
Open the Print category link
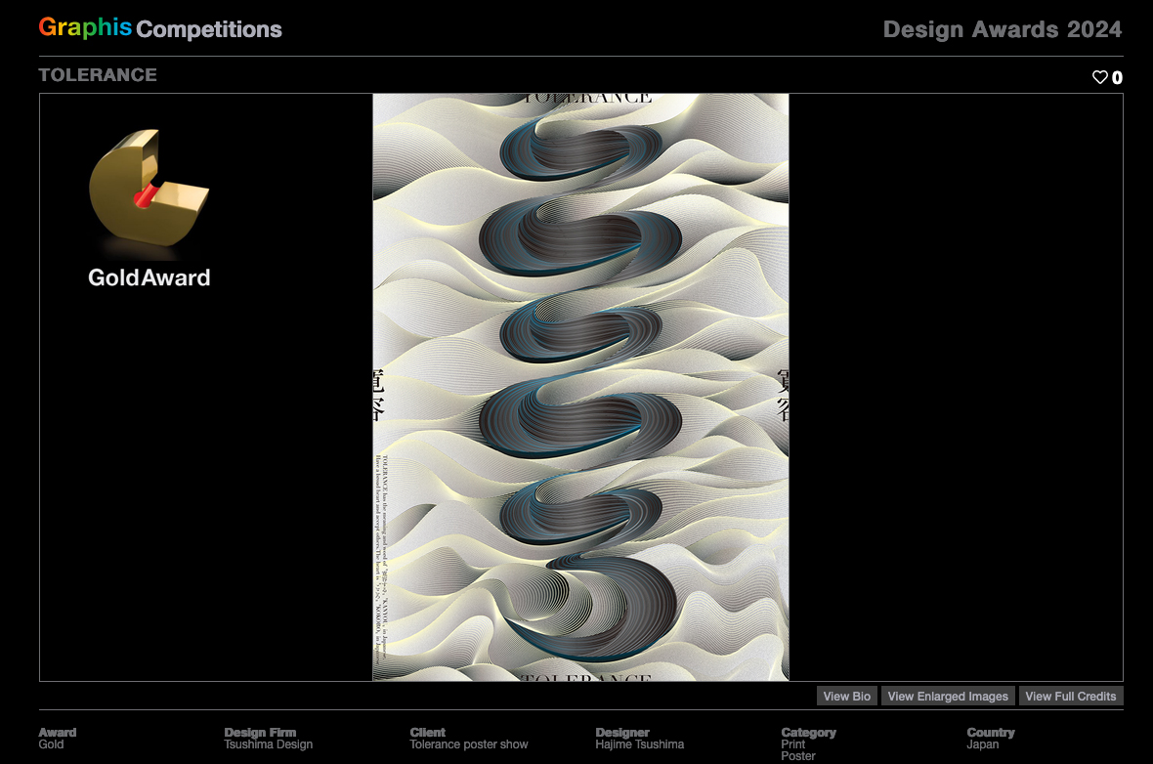(792, 743)
